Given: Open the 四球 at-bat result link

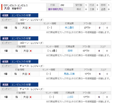Looking at the screenshot, I should tap(70, 51).
